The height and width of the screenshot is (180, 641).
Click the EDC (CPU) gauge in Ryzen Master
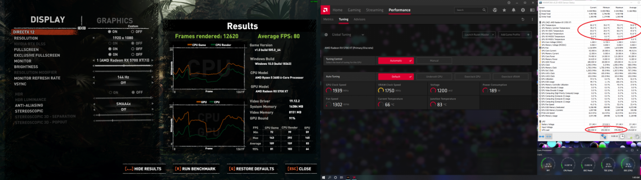(628, 165)
